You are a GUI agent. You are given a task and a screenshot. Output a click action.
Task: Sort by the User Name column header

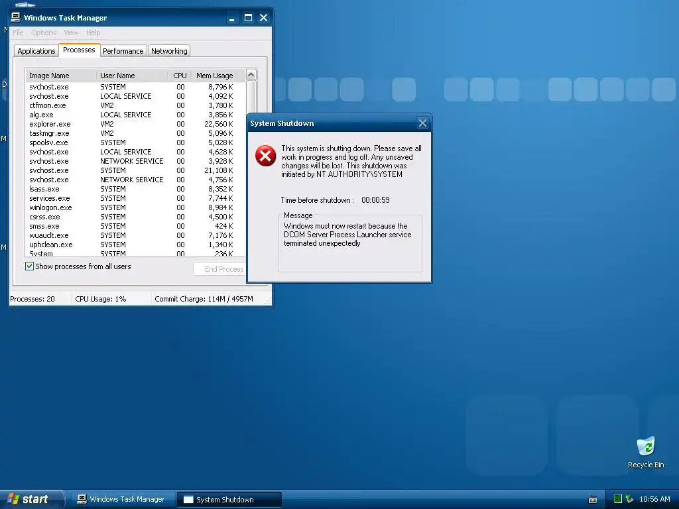pos(132,76)
